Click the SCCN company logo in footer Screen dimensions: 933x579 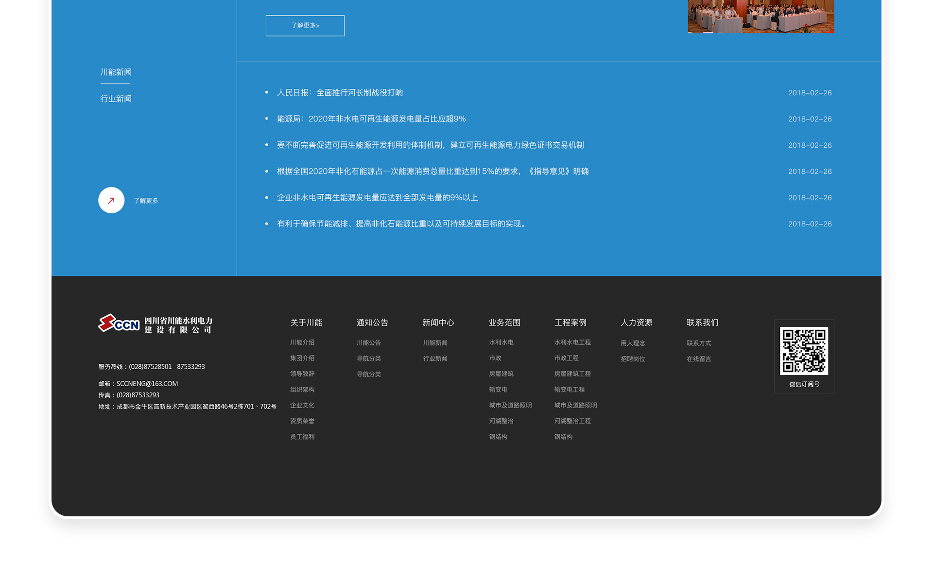155,324
